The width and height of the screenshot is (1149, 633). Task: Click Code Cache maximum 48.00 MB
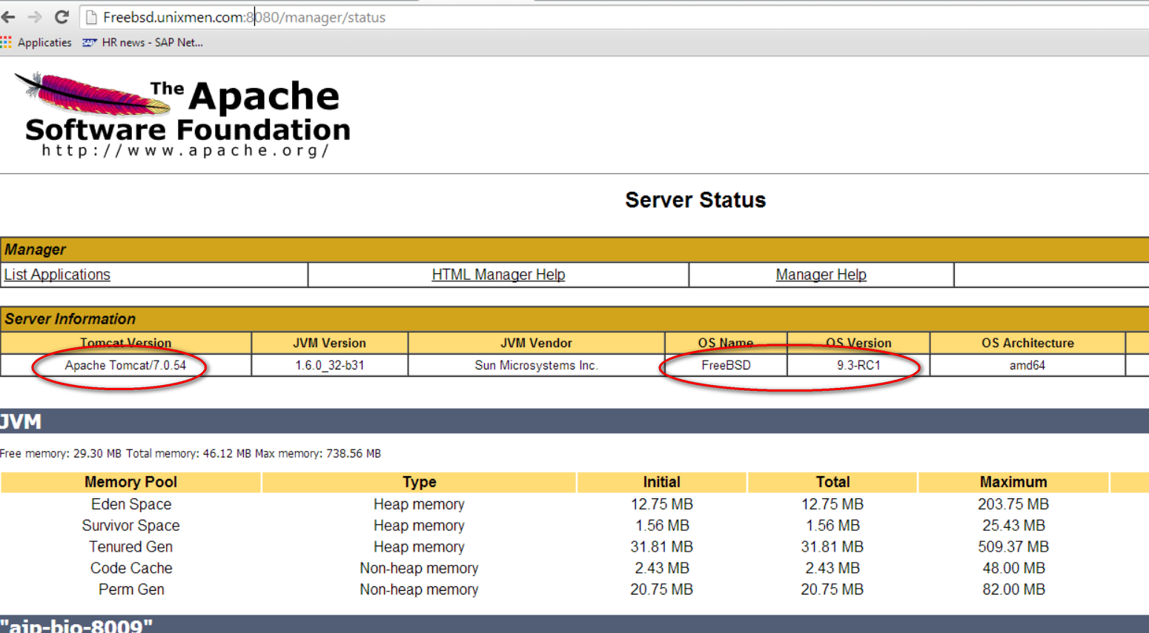1013,569
